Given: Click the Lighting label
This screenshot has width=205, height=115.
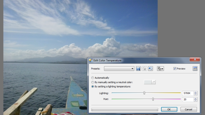Looking at the screenshot, I should 104,93.
